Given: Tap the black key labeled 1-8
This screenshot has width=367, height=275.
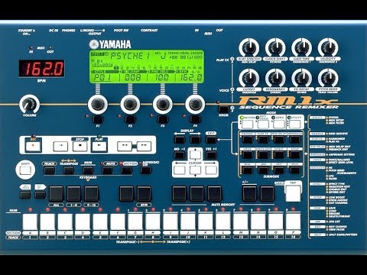Looking at the screenshot, I should (x=74, y=194).
